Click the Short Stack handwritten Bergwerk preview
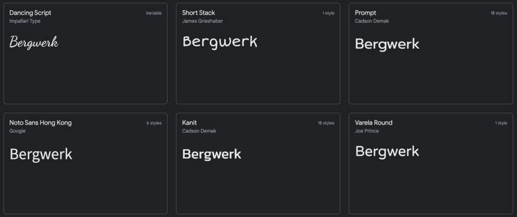The image size is (517, 217). [x=220, y=41]
